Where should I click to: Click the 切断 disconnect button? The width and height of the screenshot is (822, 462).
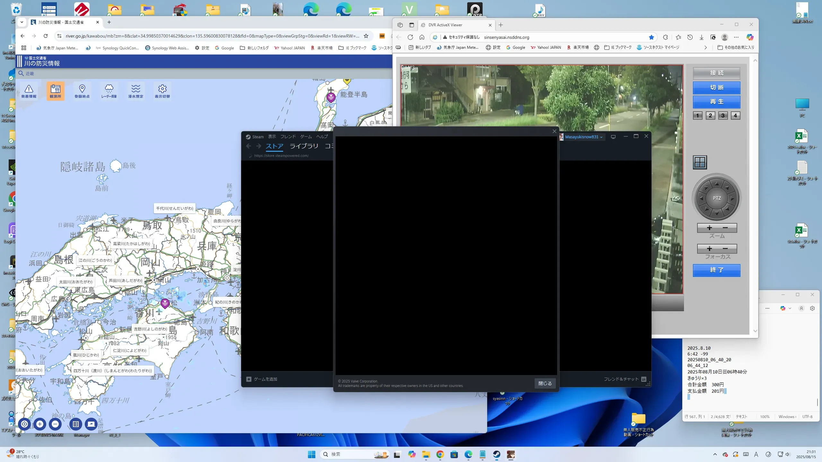tap(716, 88)
